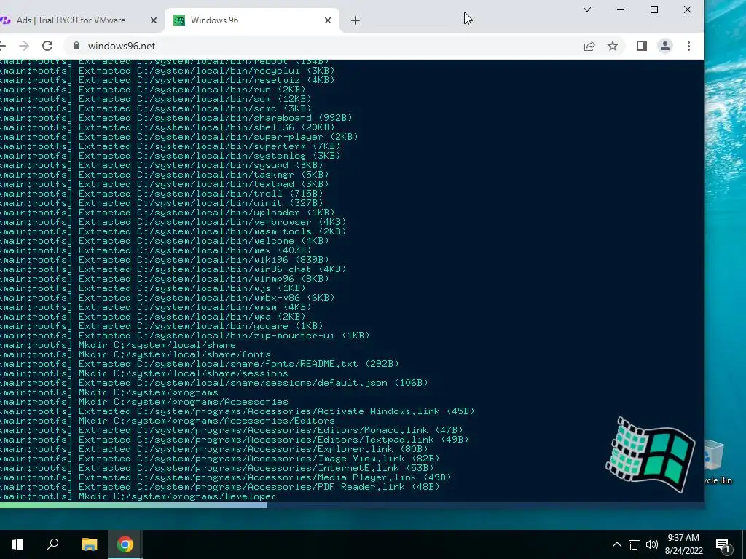
Task: Bookmark this page with the star
Action: coord(613,46)
